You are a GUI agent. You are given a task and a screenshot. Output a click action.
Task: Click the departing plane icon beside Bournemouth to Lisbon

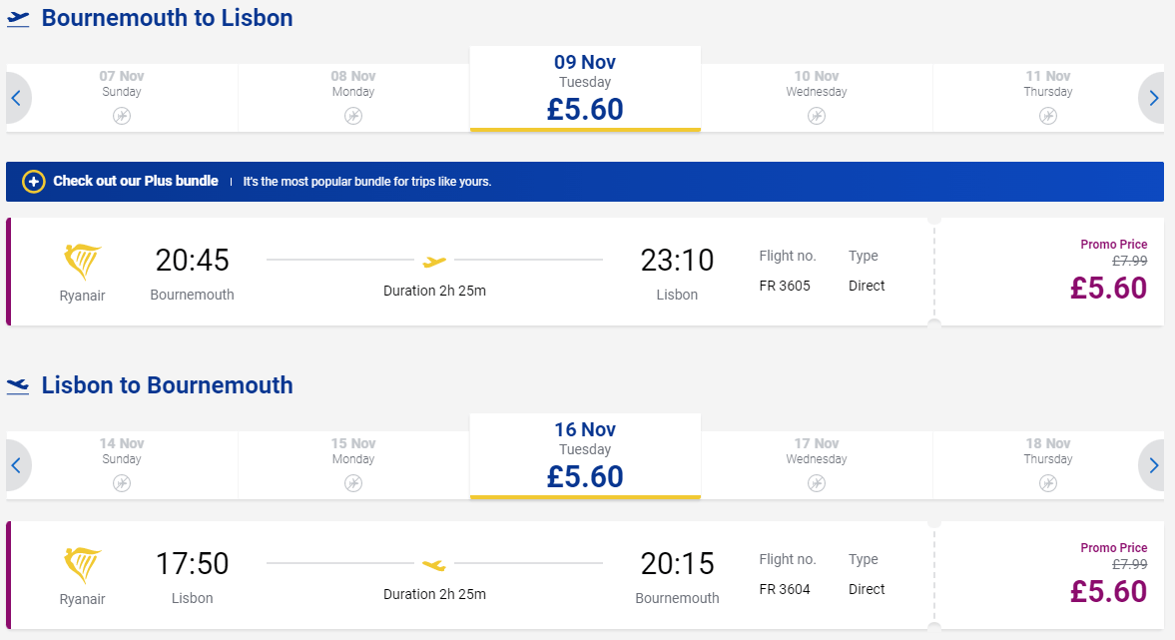click(18, 20)
